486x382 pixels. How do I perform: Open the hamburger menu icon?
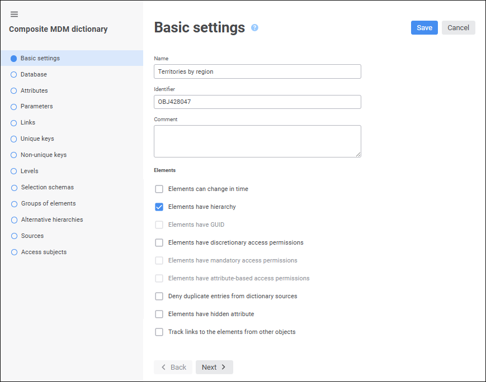(15, 14)
